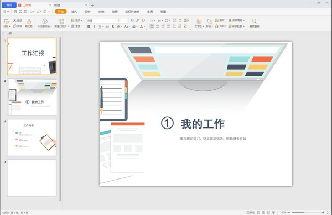Toggle Italic formatting
This screenshot has height=215, width=332.
94,27
